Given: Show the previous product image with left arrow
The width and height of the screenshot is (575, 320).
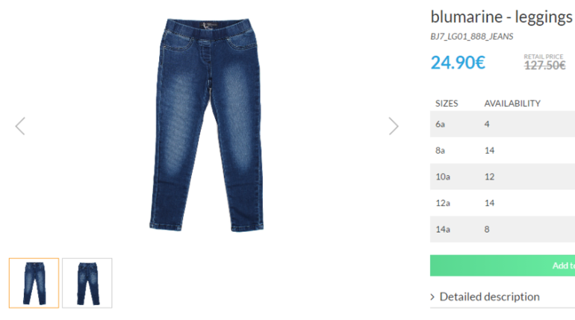Looking at the screenshot, I should [x=20, y=126].
